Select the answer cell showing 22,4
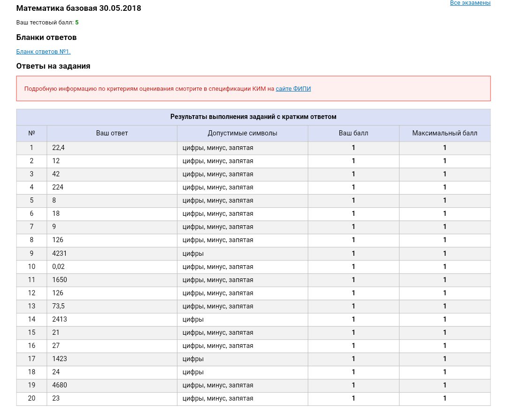The height and width of the screenshot is (418, 507). coord(112,148)
